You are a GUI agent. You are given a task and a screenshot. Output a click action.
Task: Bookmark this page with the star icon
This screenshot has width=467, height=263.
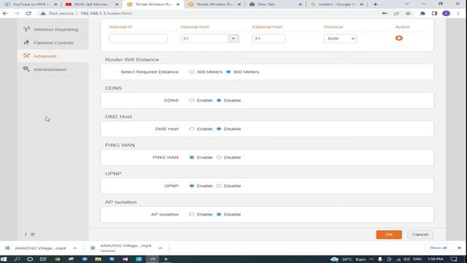pos(408,13)
